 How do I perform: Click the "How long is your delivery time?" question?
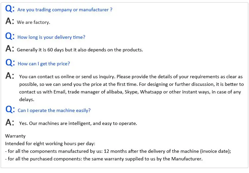(51, 37)
